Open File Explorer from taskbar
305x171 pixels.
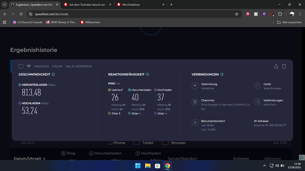pyautogui.click(x=148, y=166)
